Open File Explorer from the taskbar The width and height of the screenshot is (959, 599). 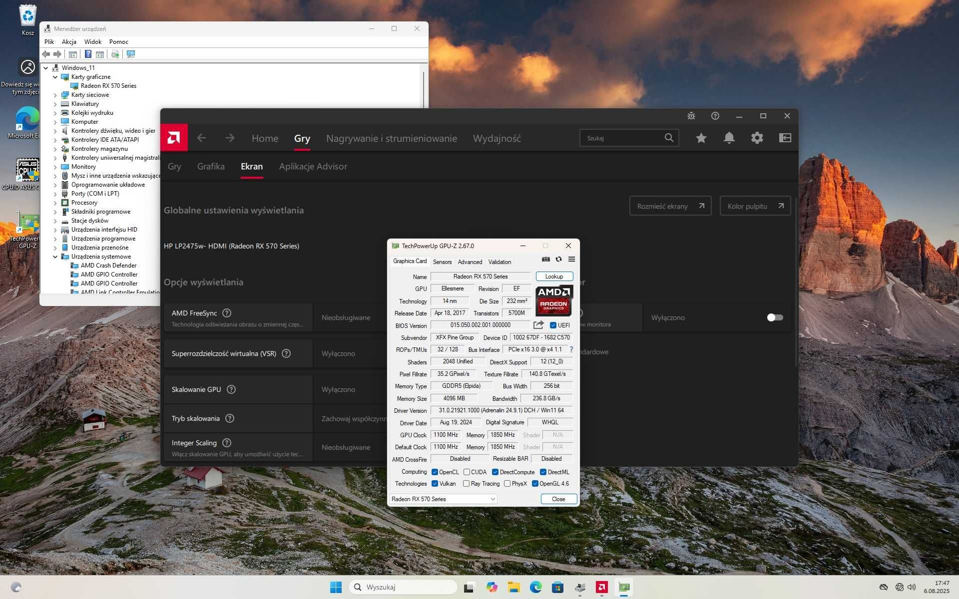(x=513, y=587)
